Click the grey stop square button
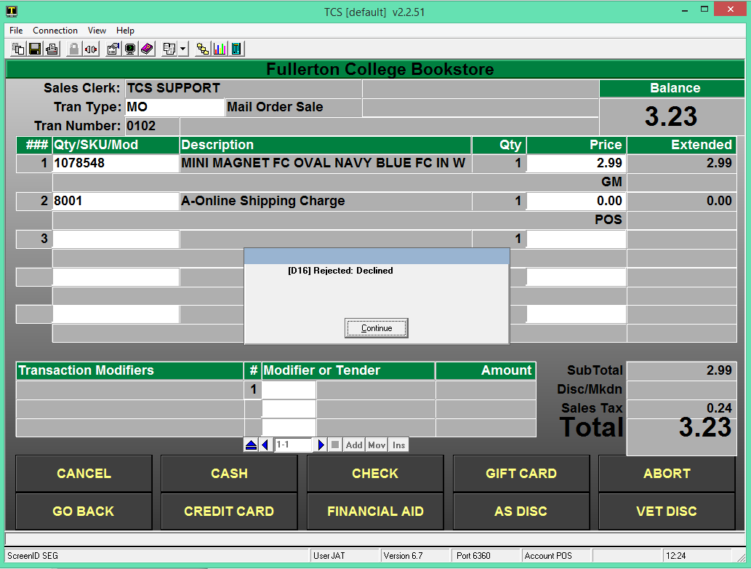The image size is (751, 569). pyautogui.click(x=335, y=445)
